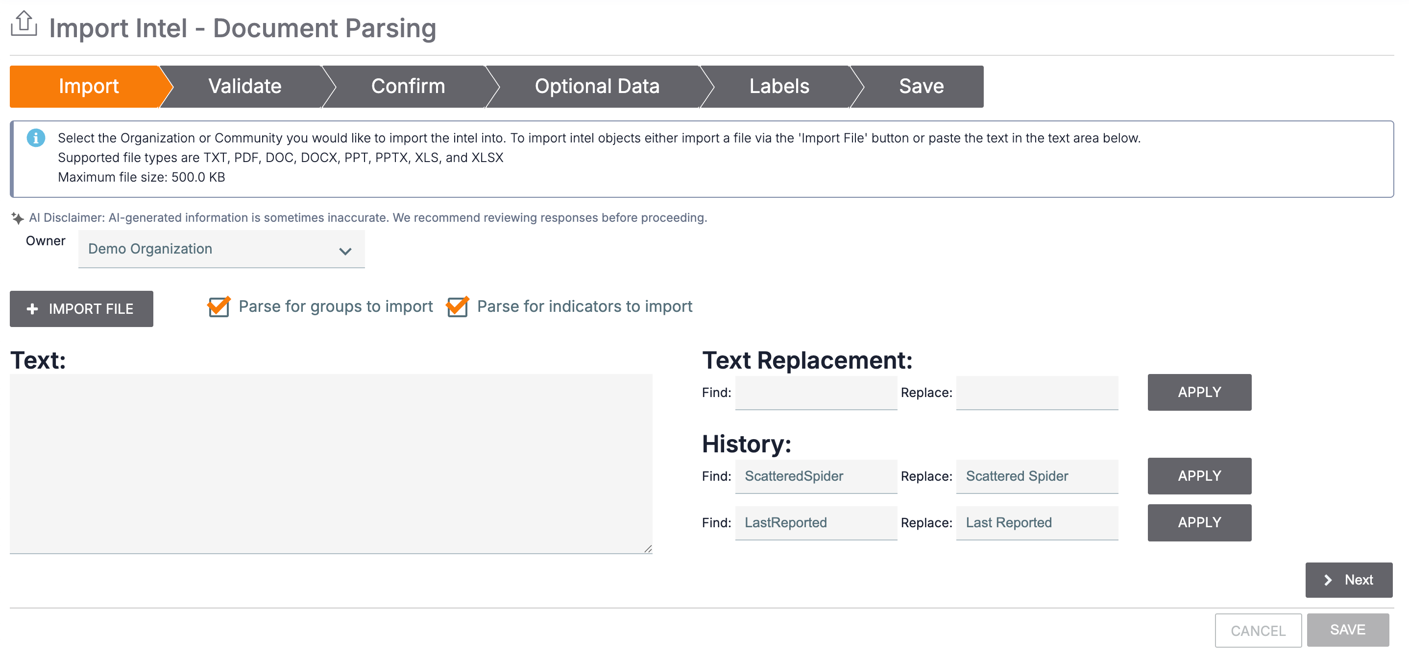The height and width of the screenshot is (656, 1409).
Task: Disable 'Parse for indicators to import'
Action: click(457, 306)
